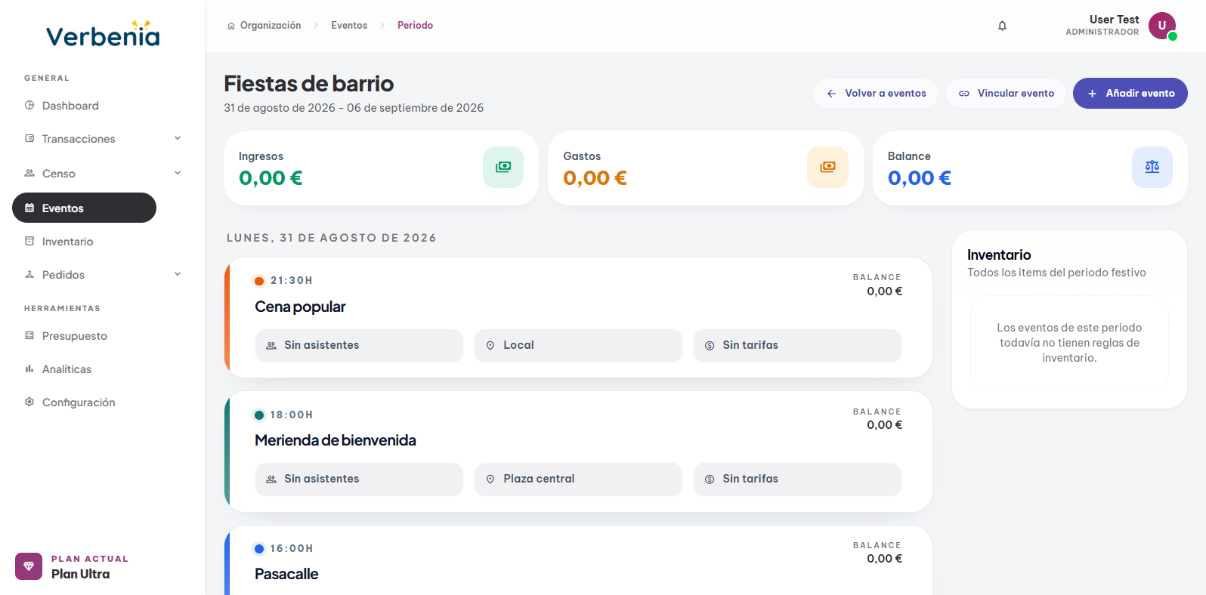This screenshot has height=595, width=1206.
Task: Expand the Censo submenu chevron
Action: (x=178, y=173)
